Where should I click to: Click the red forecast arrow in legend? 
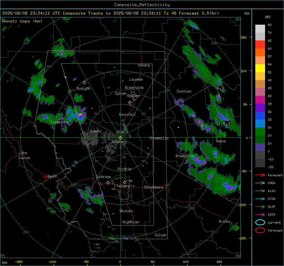(x=260, y=175)
